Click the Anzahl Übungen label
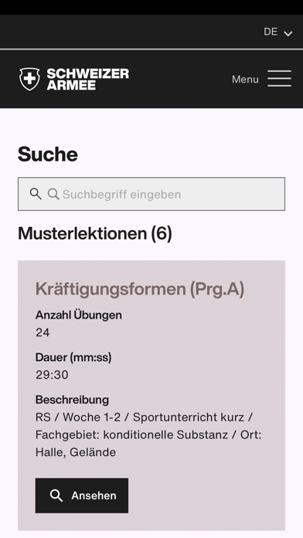The height and width of the screenshot is (538, 303). [79, 315]
